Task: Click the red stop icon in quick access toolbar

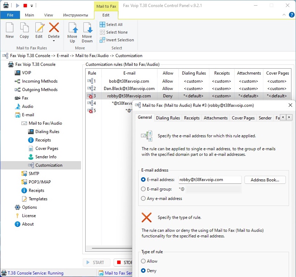Action: click(x=25, y=6)
